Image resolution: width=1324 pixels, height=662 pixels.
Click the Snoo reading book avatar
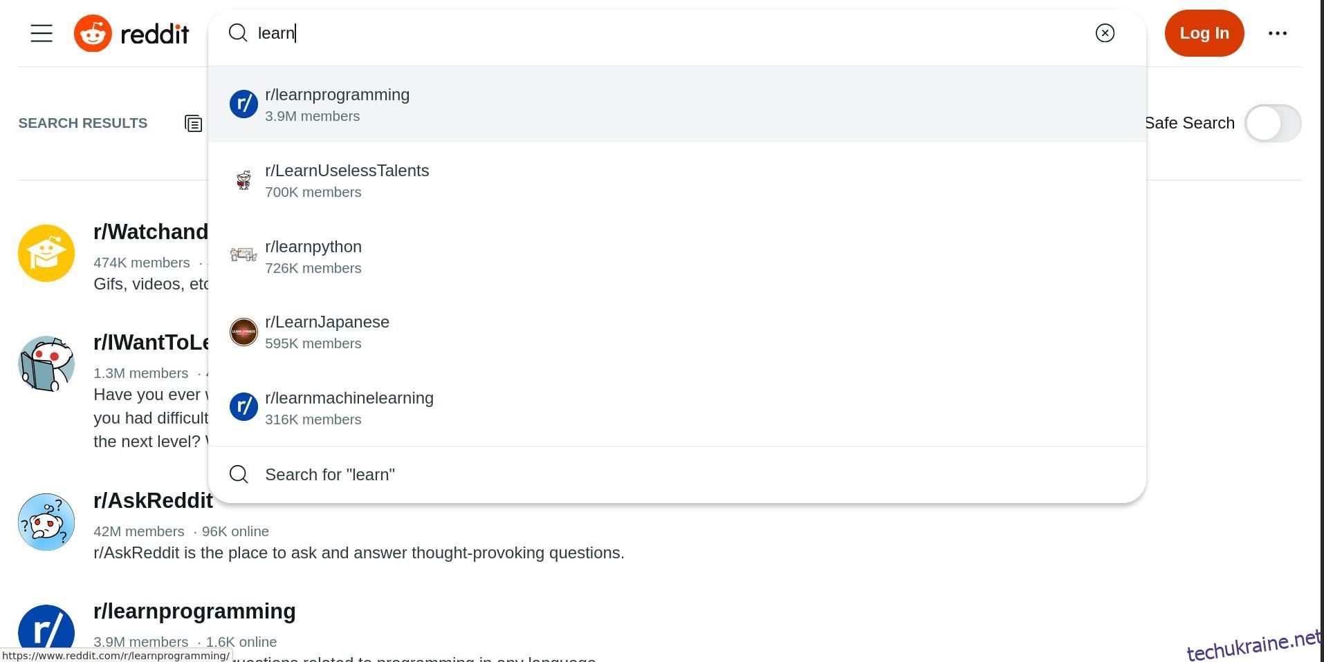(x=46, y=363)
